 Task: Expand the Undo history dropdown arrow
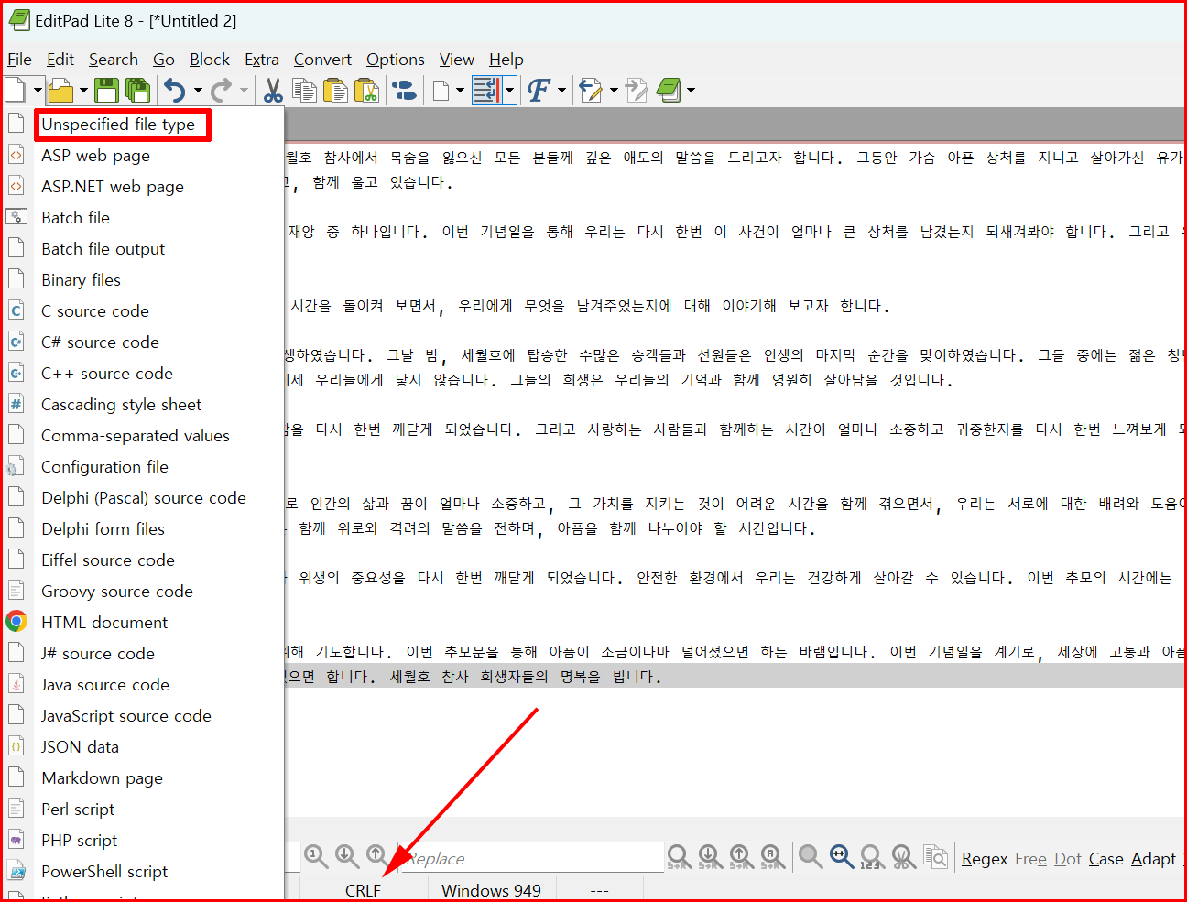point(198,90)
